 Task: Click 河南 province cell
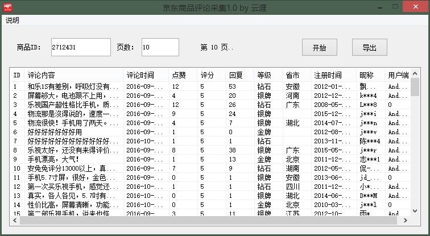pyautogui.click(x=292, y=96)
